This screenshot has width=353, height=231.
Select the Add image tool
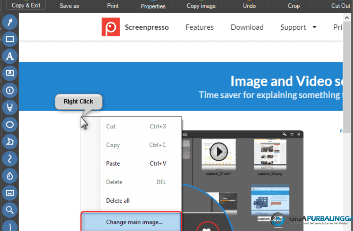point(10,193)
